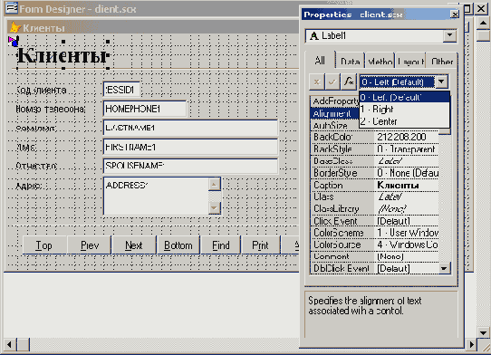Click the ESSID1 text box
The image size is (491, 355).
[x=121, y=90]
